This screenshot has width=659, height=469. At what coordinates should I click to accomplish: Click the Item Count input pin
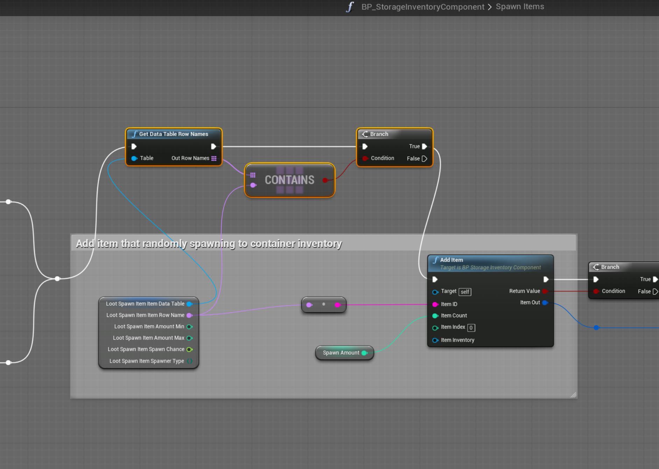click(x=435, y=316)
